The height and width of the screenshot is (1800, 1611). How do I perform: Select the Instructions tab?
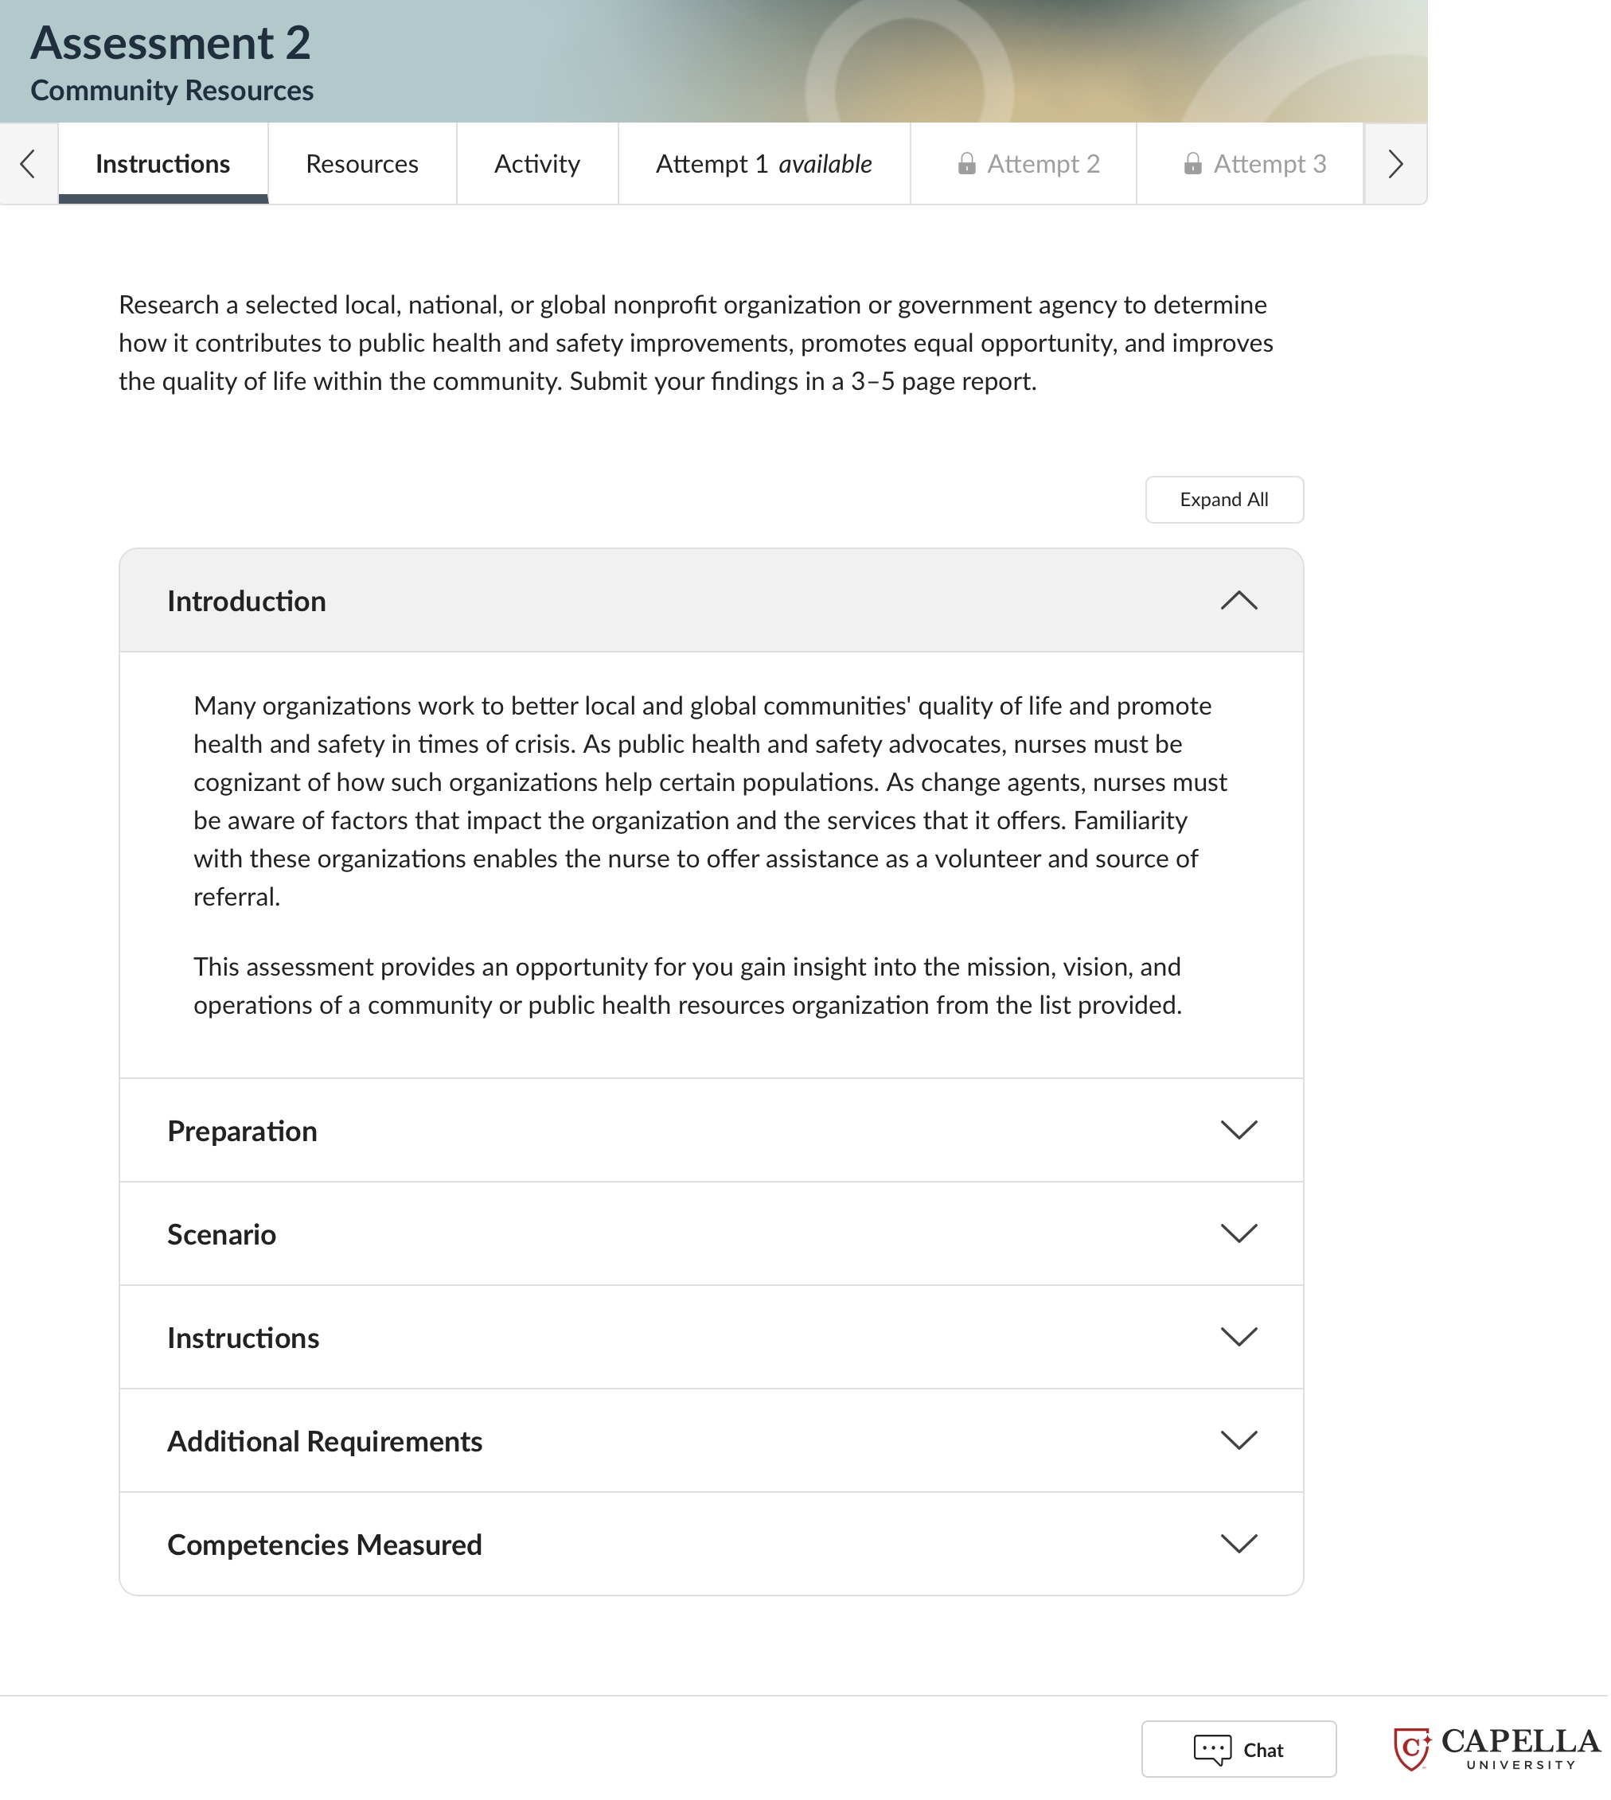click(x=163, y=164)
